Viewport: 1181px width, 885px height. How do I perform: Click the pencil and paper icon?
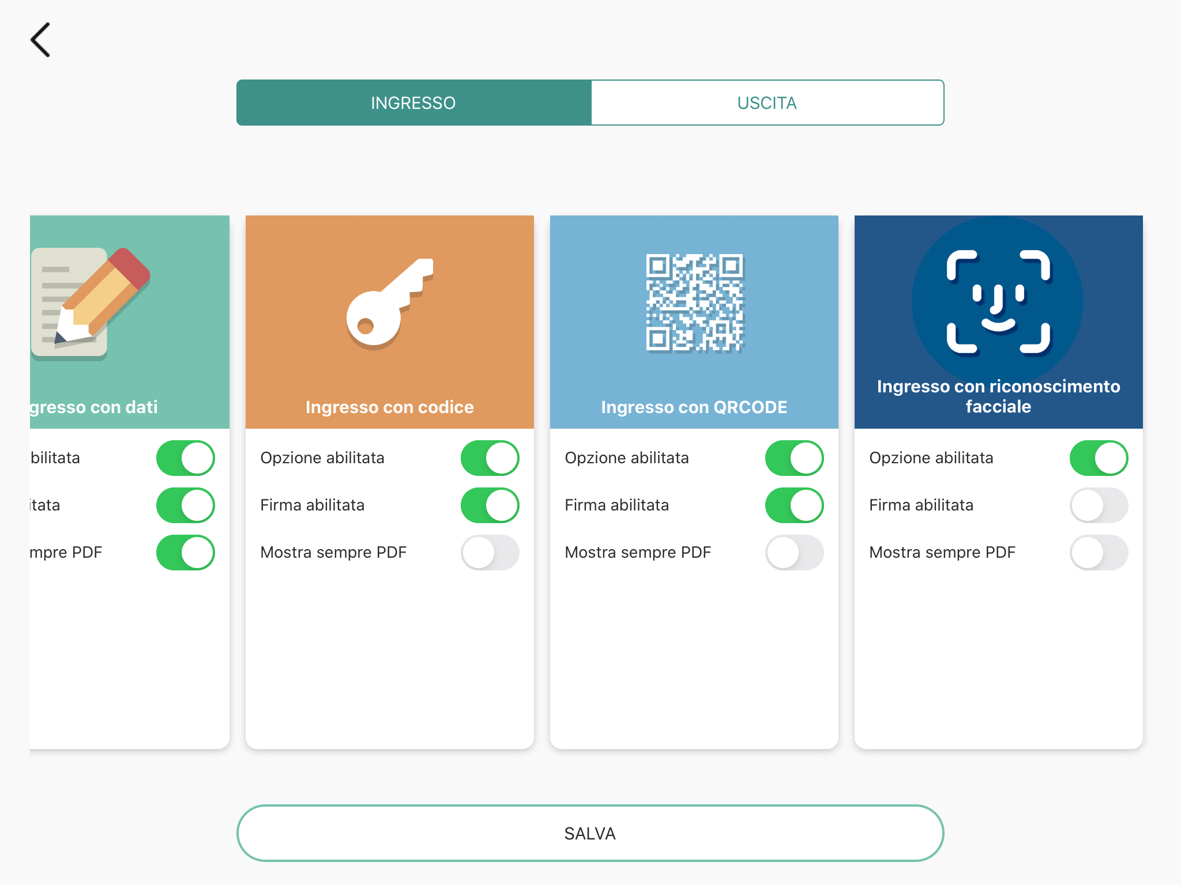[91, 303]
